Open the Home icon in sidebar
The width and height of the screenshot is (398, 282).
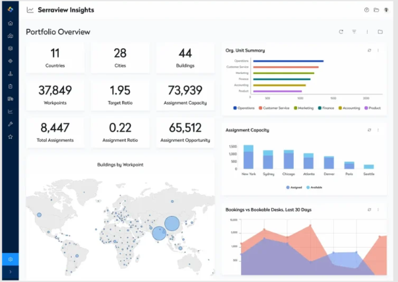(11, 23)
